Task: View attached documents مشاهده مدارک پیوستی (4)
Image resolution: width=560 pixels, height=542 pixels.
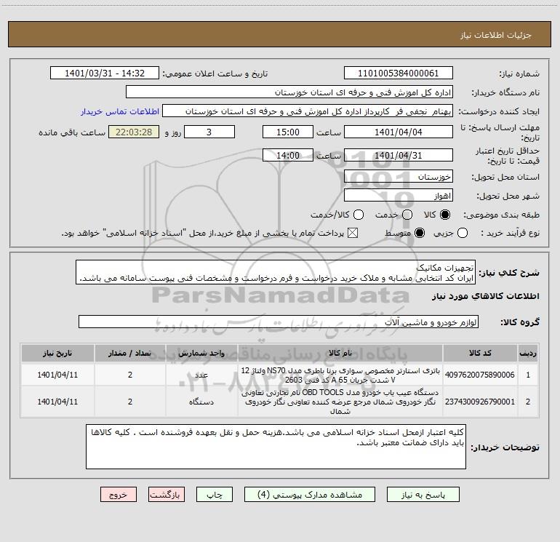Action: click(x=310, y=495)
